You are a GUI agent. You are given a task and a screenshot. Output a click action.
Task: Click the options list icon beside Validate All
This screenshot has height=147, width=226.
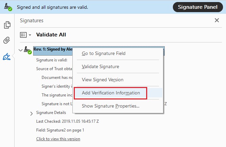click(x=23, y=35)
